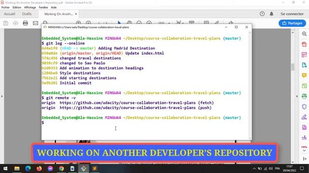Open Acrobat help question mark icon
This screenshot has height=173, width=309.
[x=262, y=14]
